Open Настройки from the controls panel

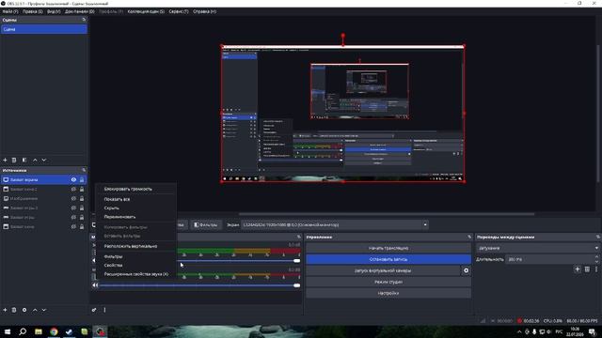click(388, 293)
